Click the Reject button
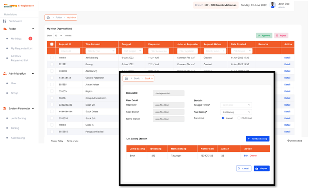 (281, 35)
